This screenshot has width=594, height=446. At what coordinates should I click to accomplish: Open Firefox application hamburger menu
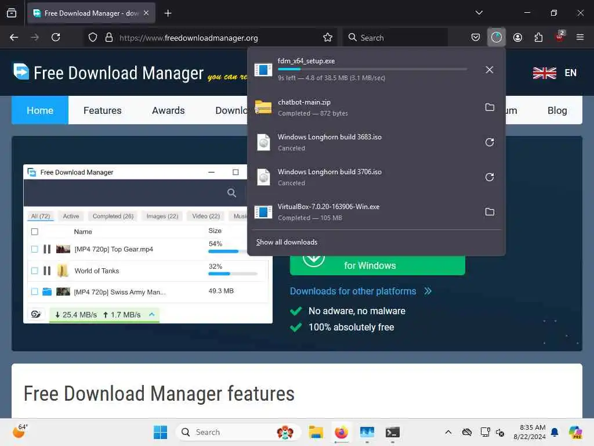(579, 37)
